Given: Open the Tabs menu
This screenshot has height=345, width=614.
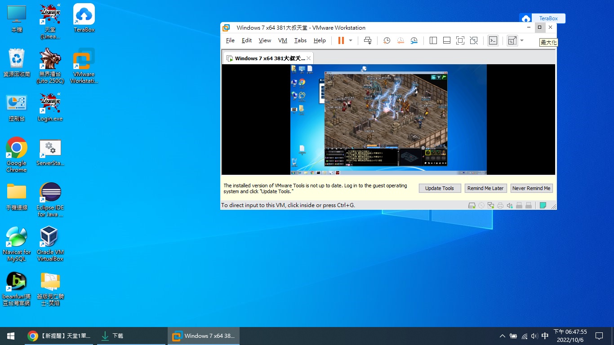Looking at the screenshot, I should click(x=300, y=40).
